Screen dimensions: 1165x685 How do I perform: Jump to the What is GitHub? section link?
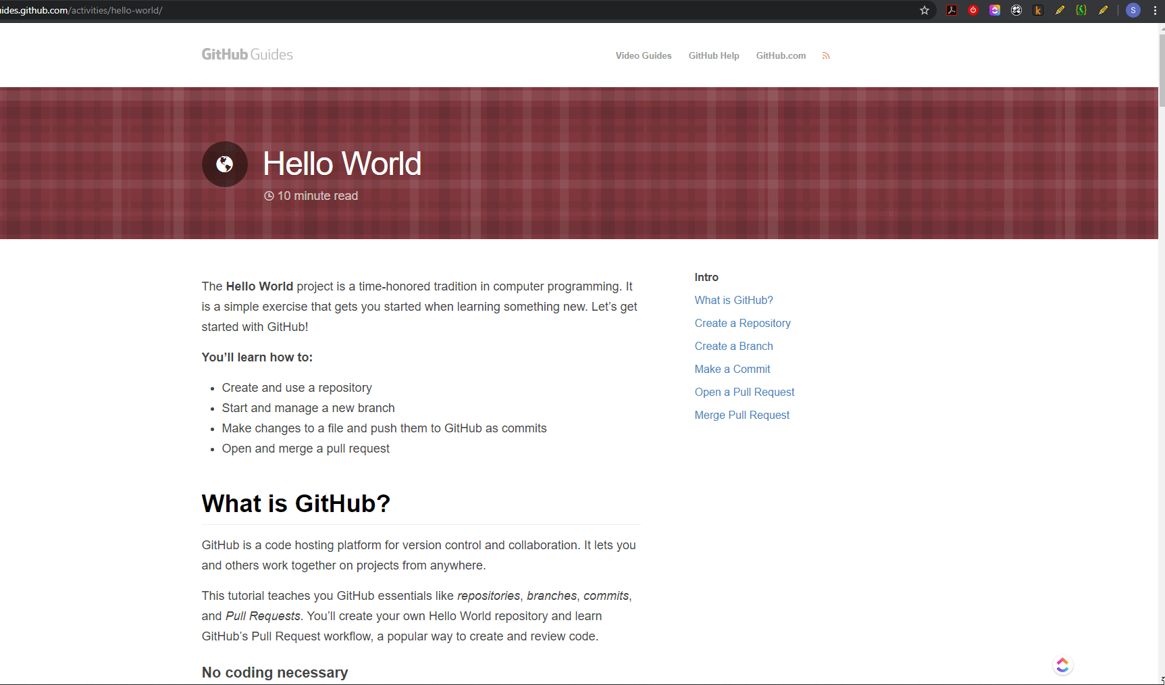click(x=733, y=301)
